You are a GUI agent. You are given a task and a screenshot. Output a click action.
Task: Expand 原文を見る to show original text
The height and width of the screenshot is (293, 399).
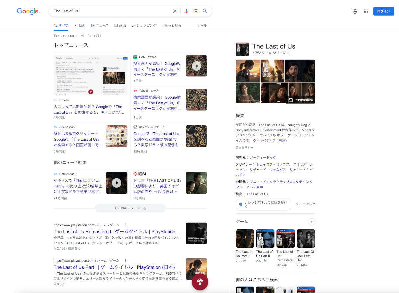(245, 148)
